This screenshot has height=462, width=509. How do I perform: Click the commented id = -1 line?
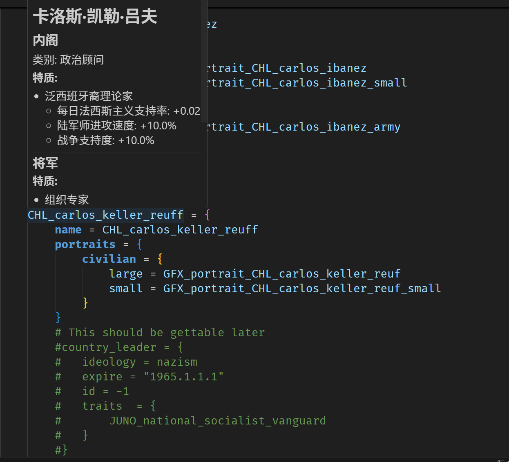[x=105, y=391]
